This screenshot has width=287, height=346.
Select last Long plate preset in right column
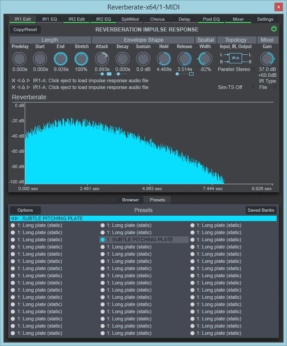[193, 333]
